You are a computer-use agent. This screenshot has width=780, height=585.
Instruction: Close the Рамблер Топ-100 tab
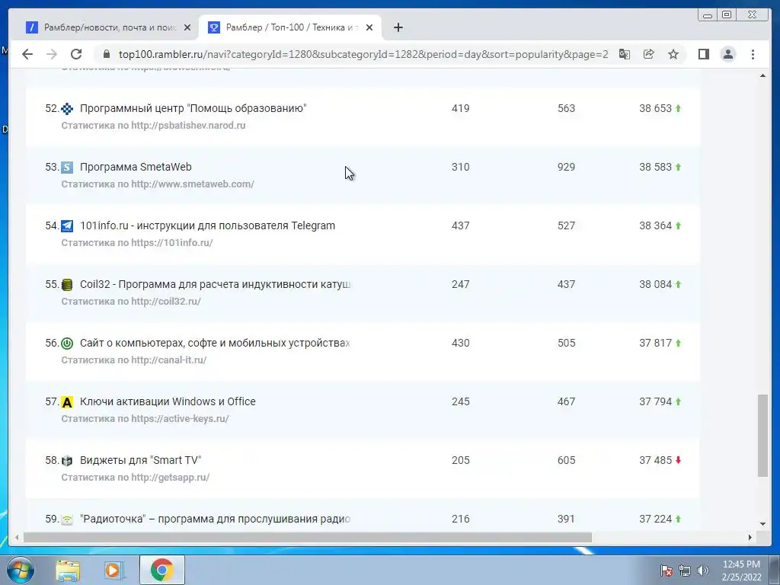point(369,28)
